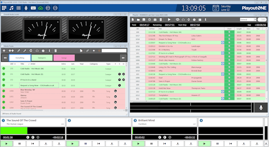Click the trash delete icon in Media Finder
The image size is (269, 147).
pyautogui.click(x=56, y=51)
